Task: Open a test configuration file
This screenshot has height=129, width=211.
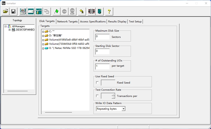Action: (6, 11)
